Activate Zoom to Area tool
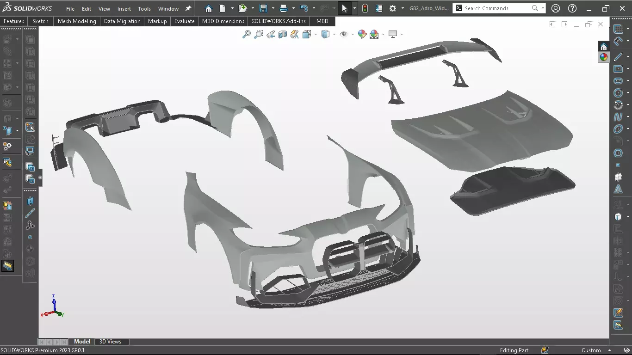The width and height of the screenshot is (632, 355). tap(259, 34)
